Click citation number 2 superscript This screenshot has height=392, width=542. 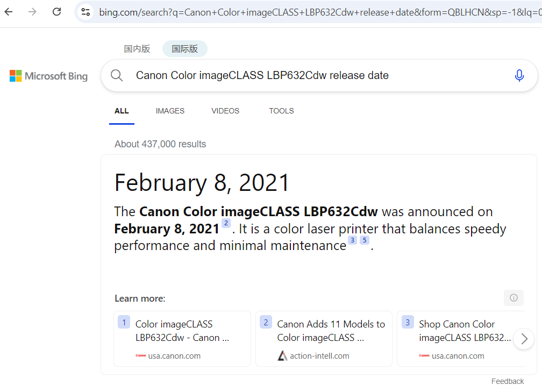(x=226, y=223)
